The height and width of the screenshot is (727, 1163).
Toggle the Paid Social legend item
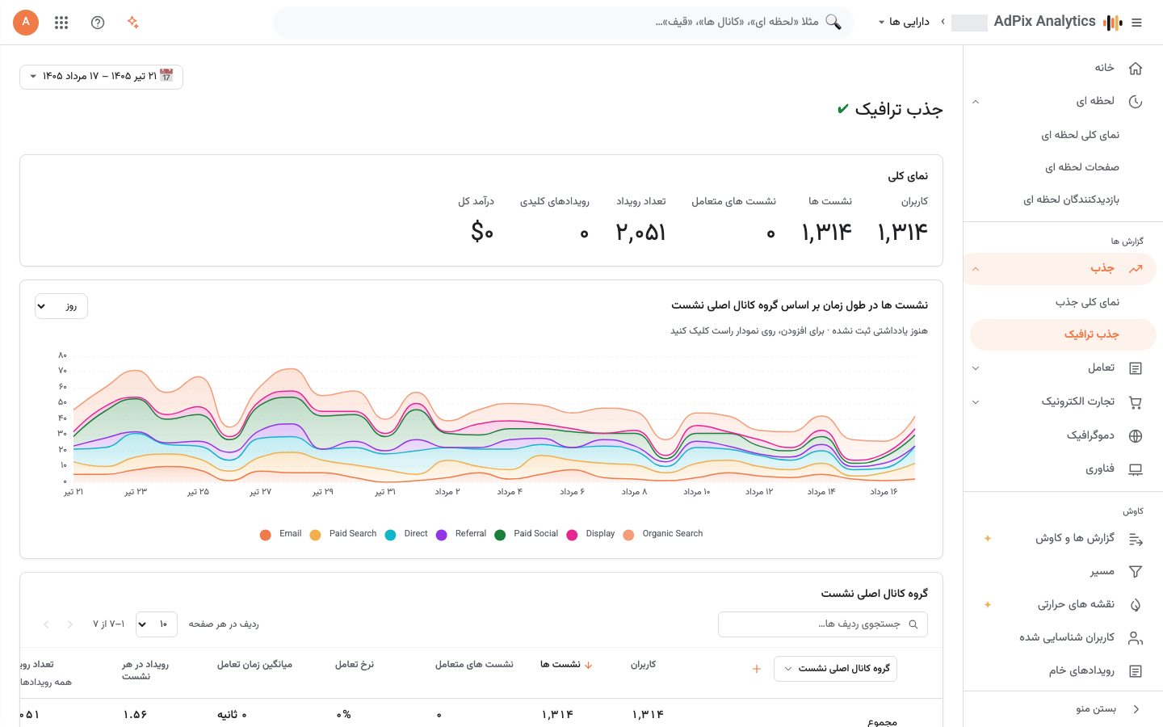[526, 534]
